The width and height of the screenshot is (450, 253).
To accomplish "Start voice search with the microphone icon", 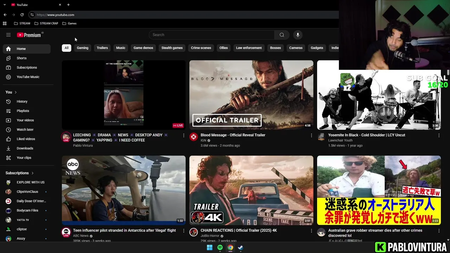I will (298, 35).
